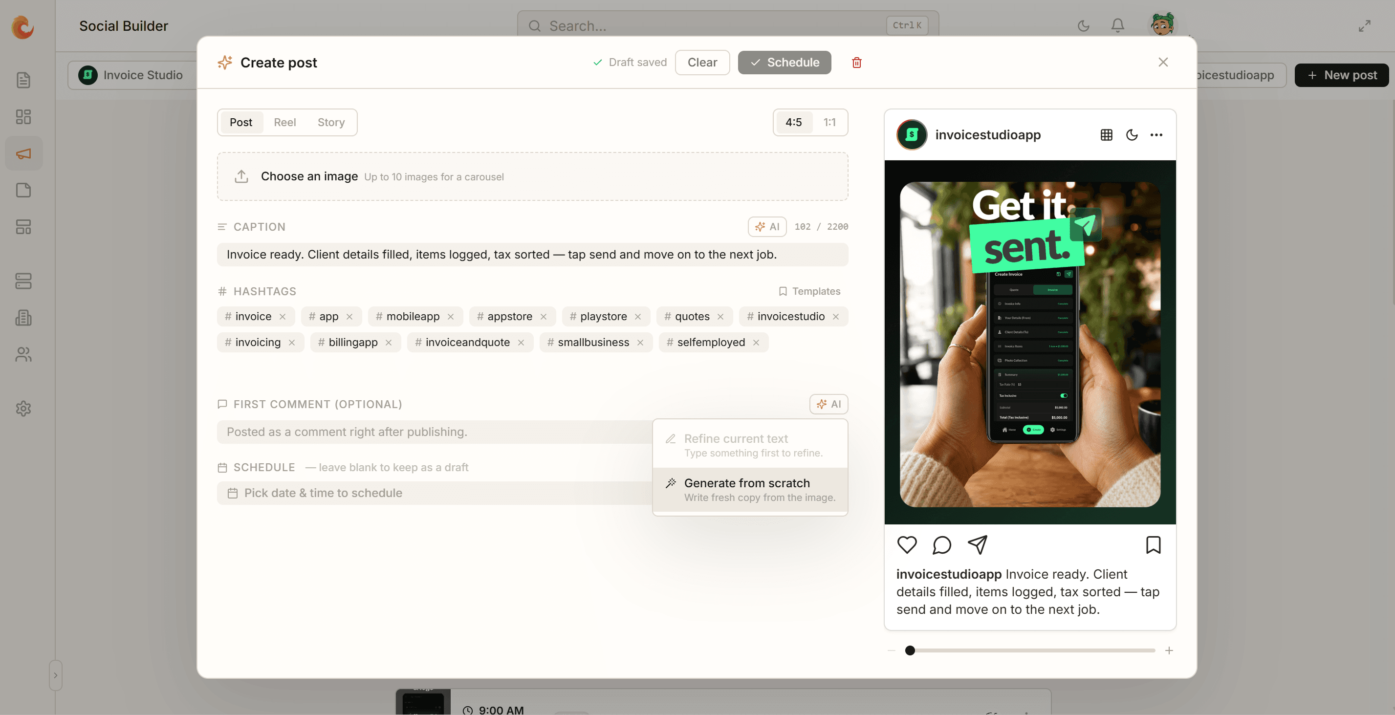Click the preview post image
Screen dimensions: 1395x715
coord(1030,342)
